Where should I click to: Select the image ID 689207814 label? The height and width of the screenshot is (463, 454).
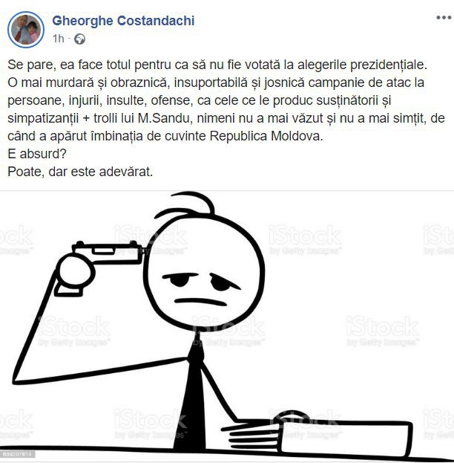click(18, 454)
